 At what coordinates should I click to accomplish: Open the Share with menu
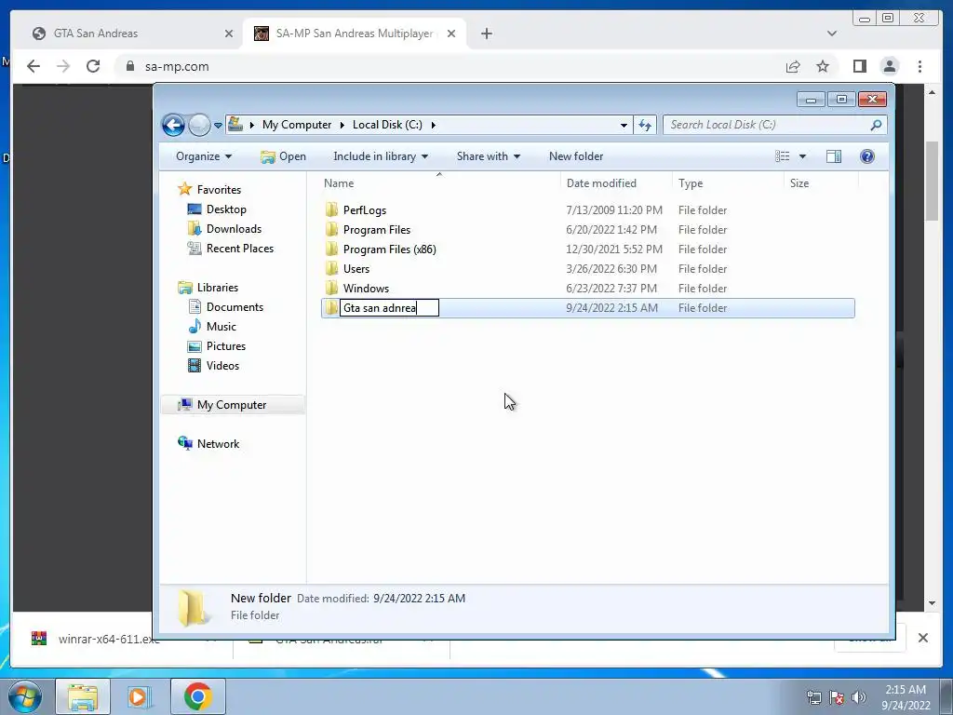pos(488,156)
